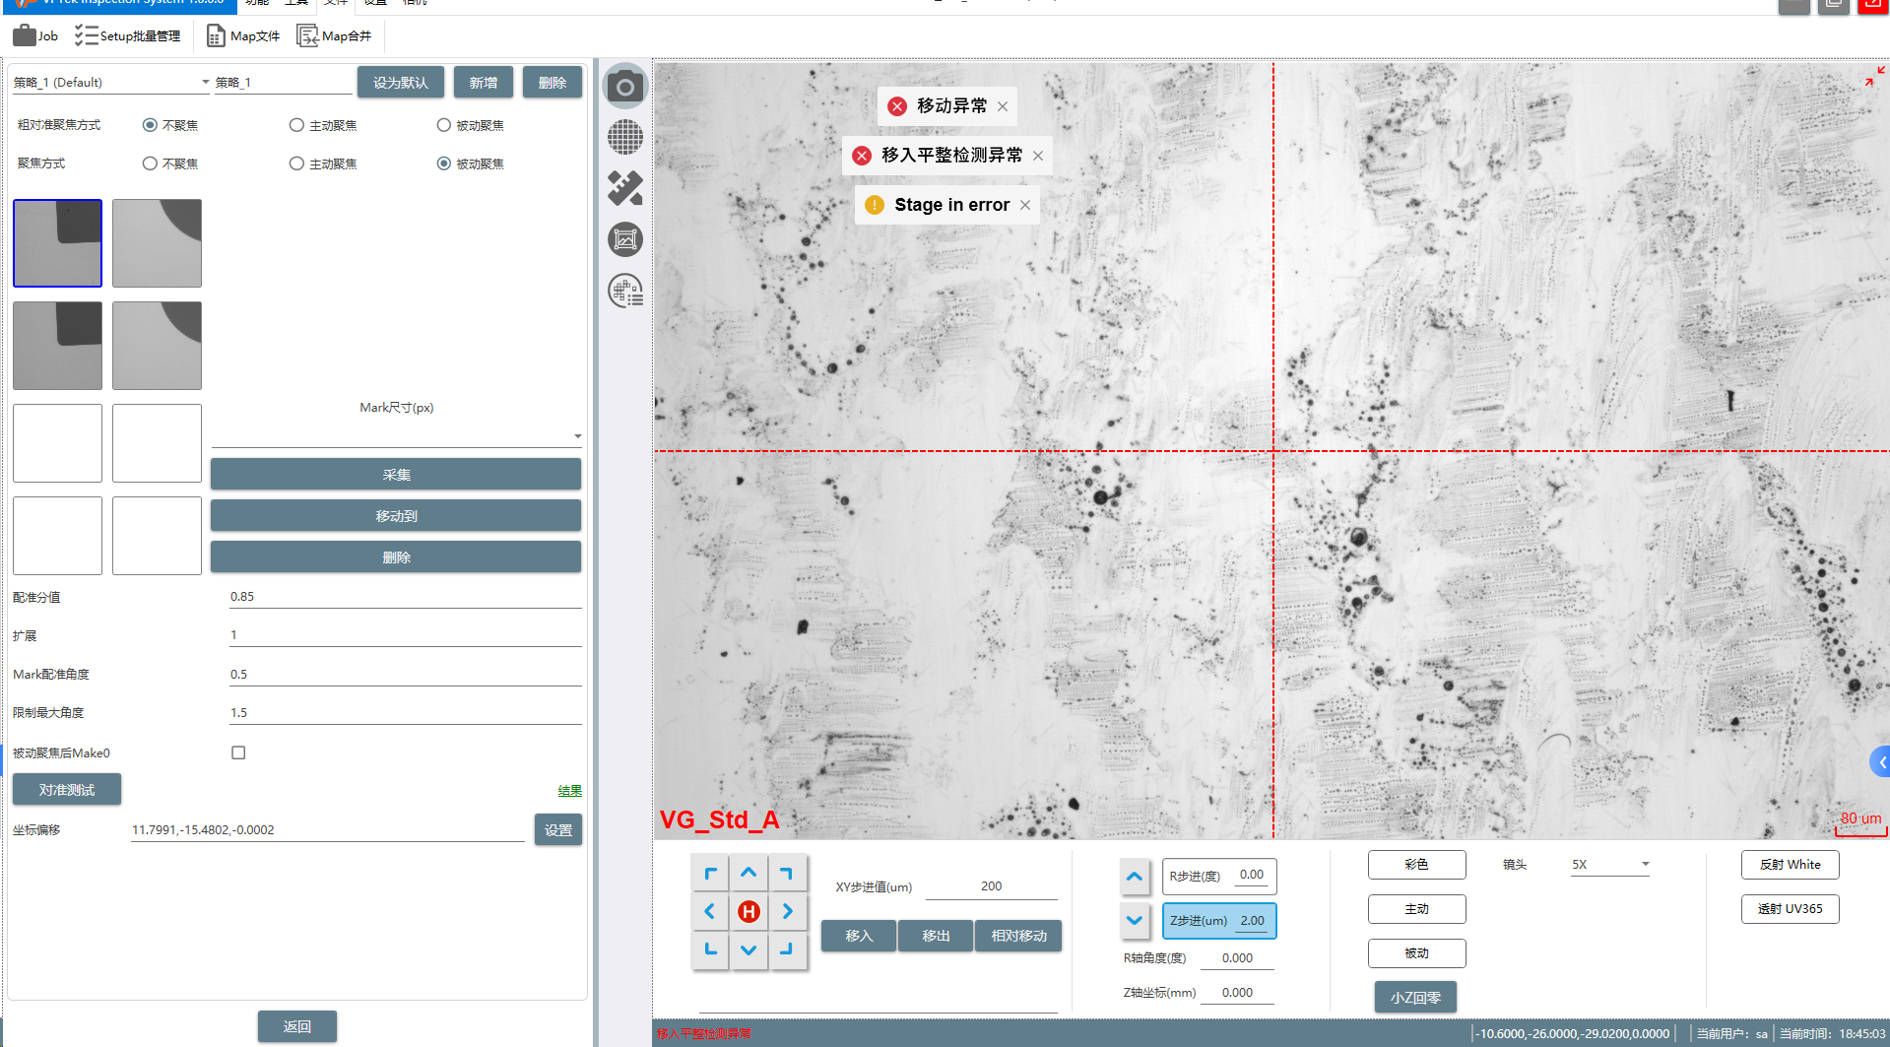Click the Z-axis down arrow button
The width and height of the screenshot is (1890, 1047).
click(x=1135, y=920)
